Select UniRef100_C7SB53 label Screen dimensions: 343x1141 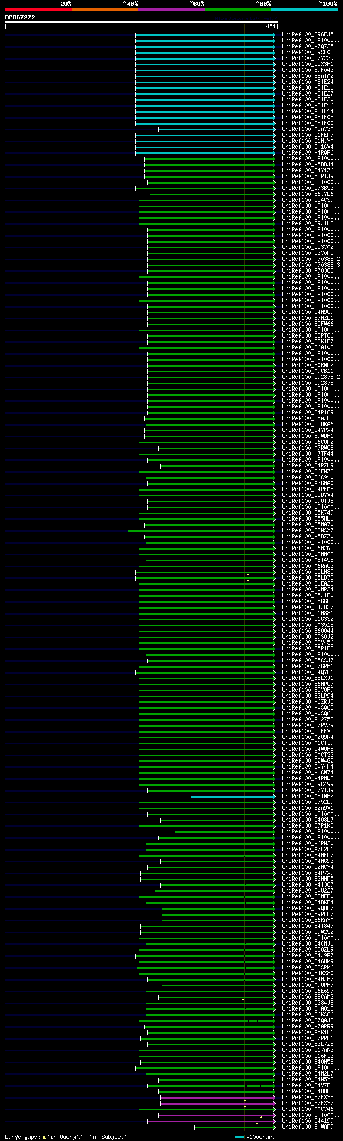(x=308, y=188)
